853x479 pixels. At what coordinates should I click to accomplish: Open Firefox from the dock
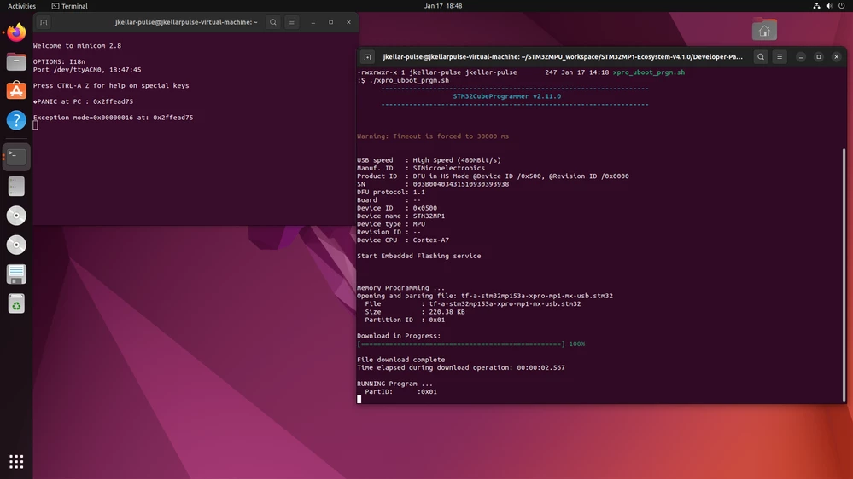pyautogui.click(x=16, y=32)
